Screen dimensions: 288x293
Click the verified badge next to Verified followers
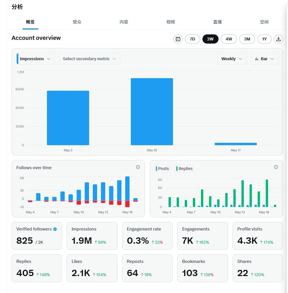tap(55, 229)
